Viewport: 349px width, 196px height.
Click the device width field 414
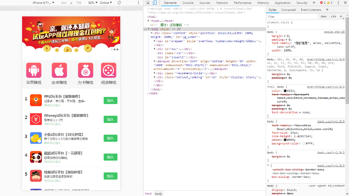coord(64,3)
